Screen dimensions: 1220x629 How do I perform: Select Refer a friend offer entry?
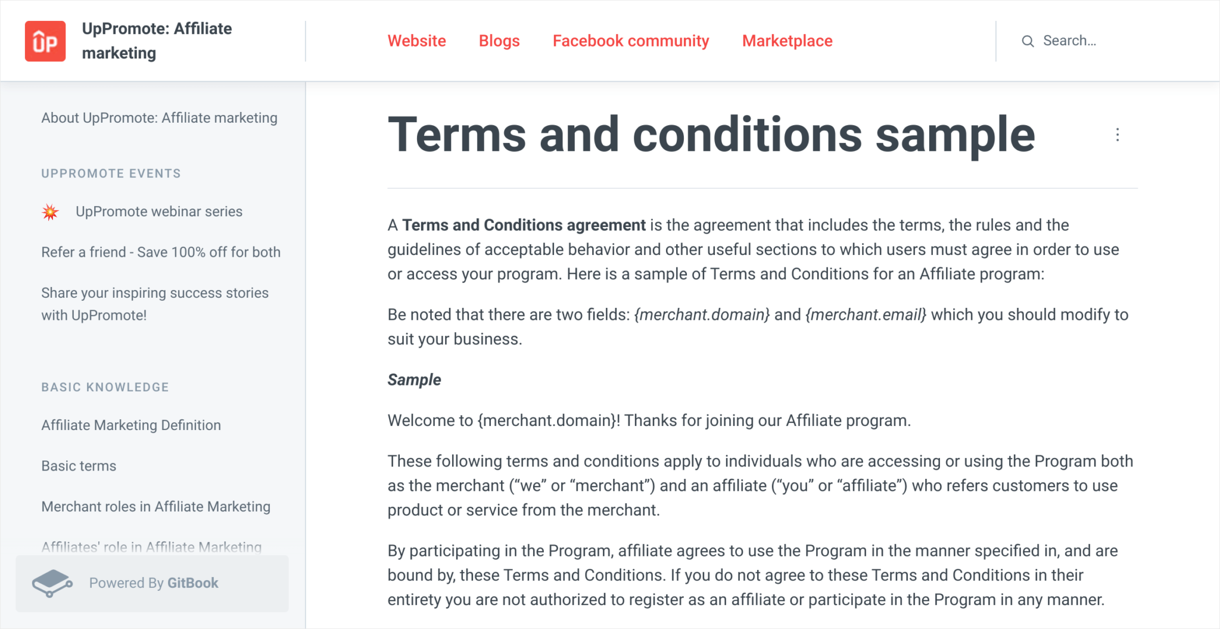pyautogui.click(x=160, y=251)
